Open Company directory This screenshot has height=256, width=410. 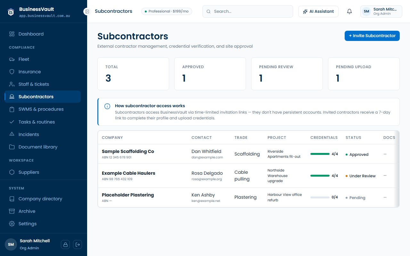pyautogui.click(x=43, y=199)
